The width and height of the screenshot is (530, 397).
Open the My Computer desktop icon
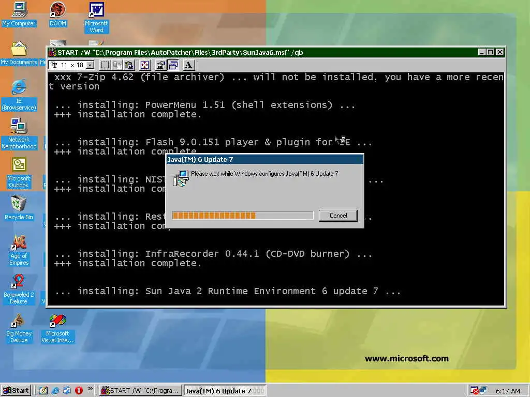coord(19,14)
